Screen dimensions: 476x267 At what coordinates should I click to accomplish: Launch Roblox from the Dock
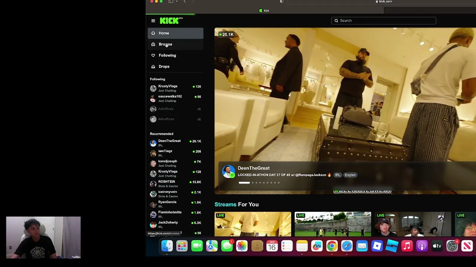(x=377, y=246)
